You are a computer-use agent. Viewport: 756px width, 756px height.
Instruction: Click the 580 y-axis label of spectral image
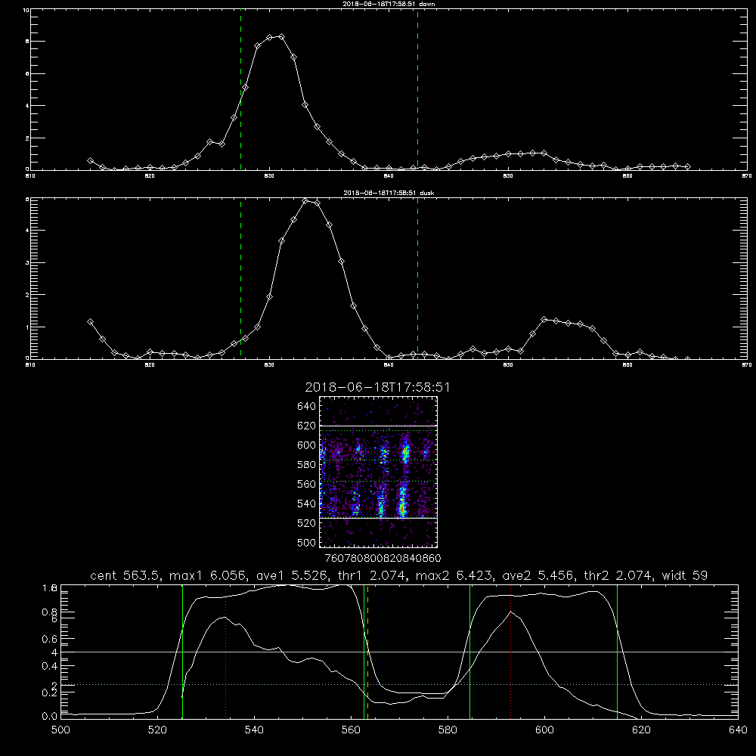(306, 465)
